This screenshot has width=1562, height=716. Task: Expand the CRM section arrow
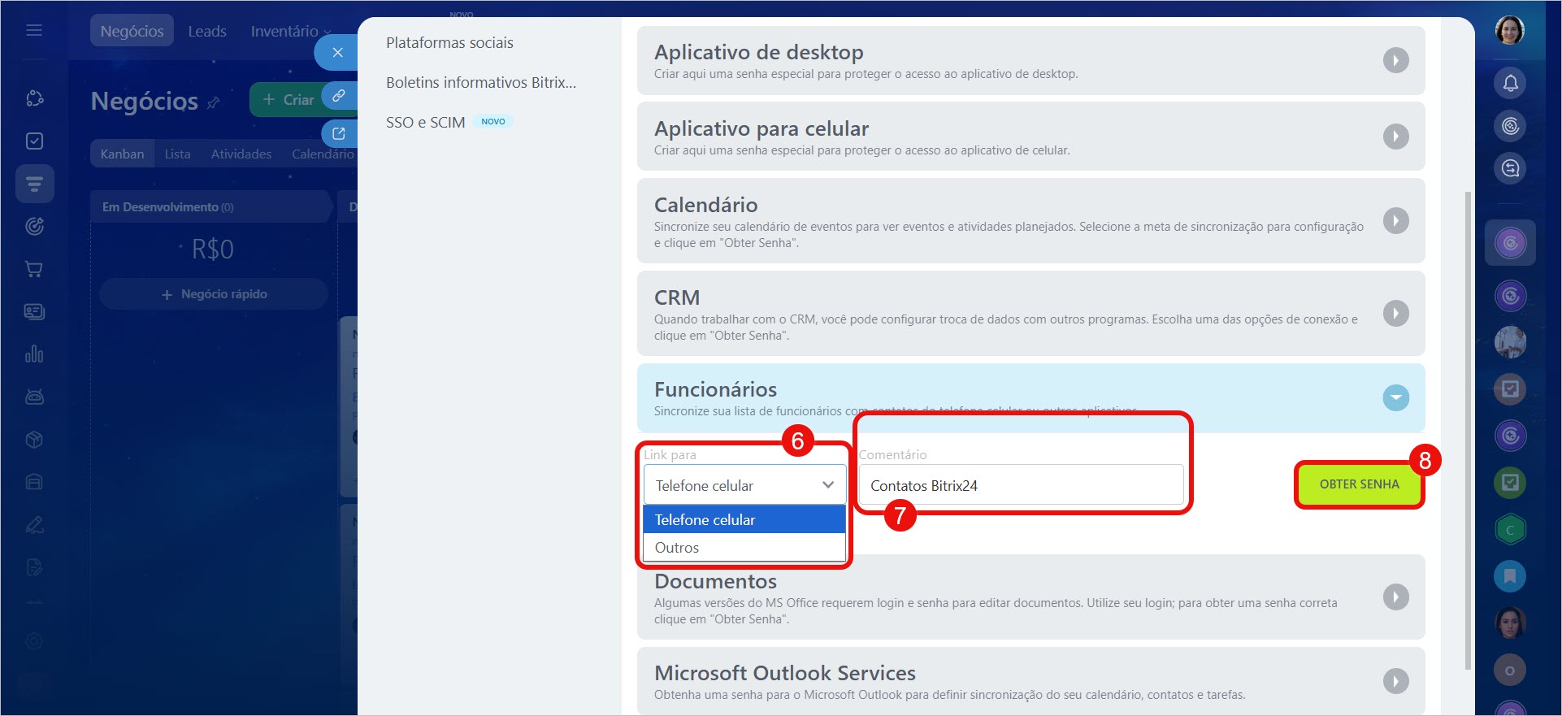tap(1395, 313)
